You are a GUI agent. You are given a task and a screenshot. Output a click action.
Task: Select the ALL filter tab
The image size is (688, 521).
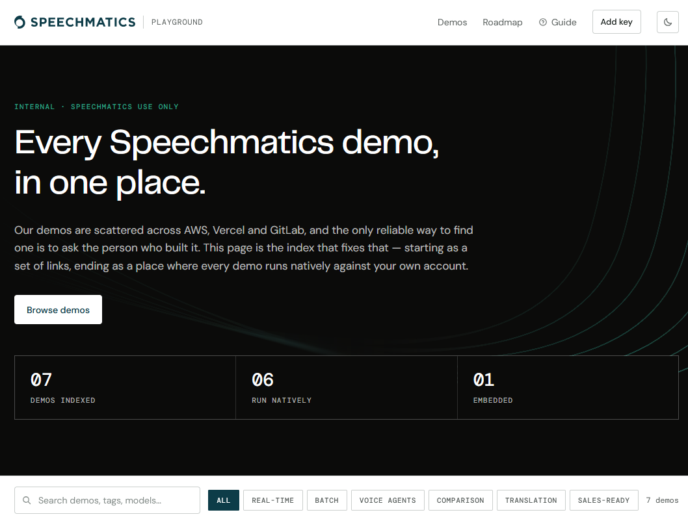click(223, 500)
